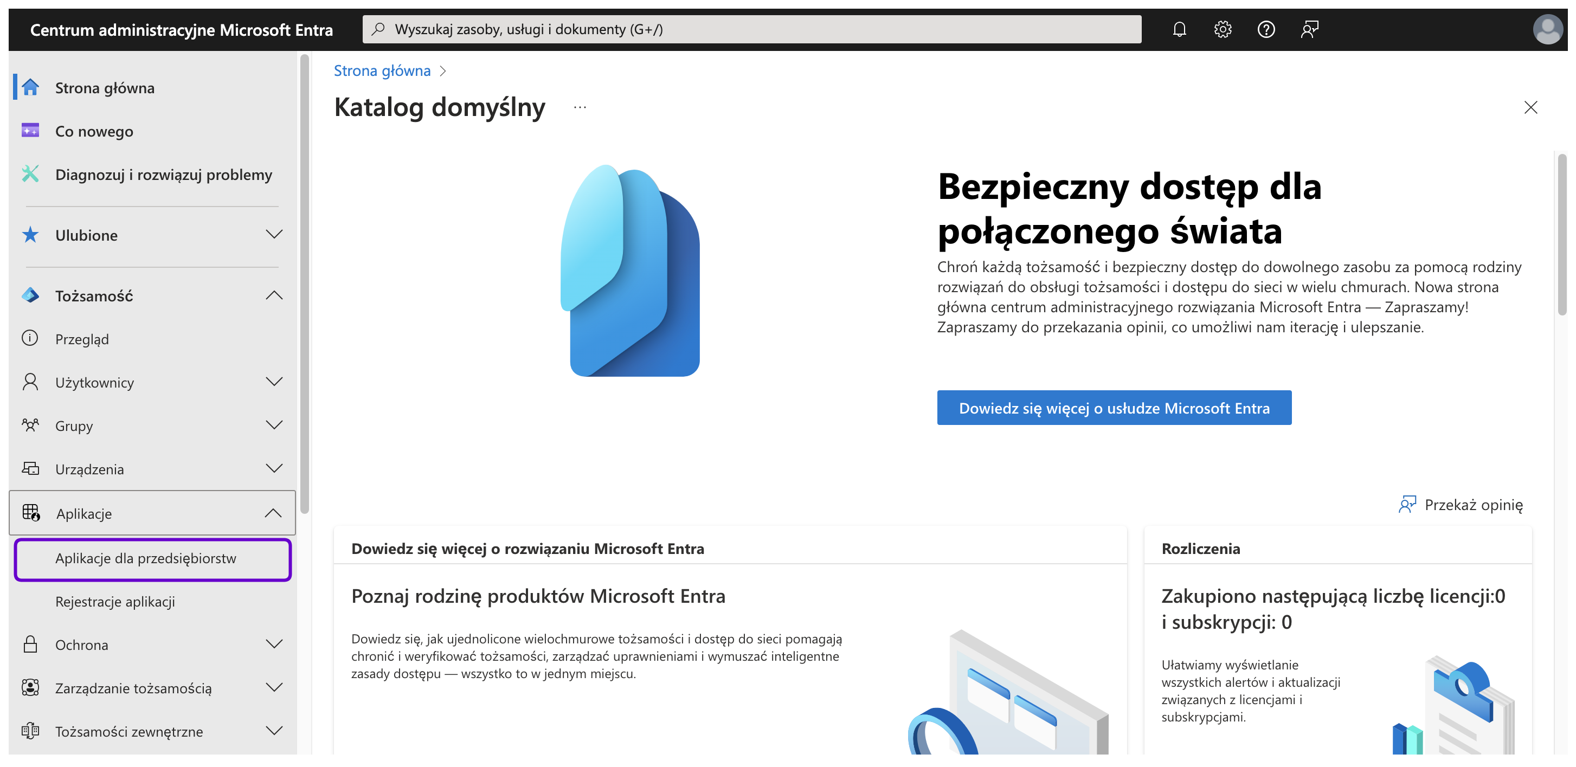Click the main content vertical scrollbar
Image resolution: width=1576 pixels, height=767 pixels.
click(x=1562, y=235)
